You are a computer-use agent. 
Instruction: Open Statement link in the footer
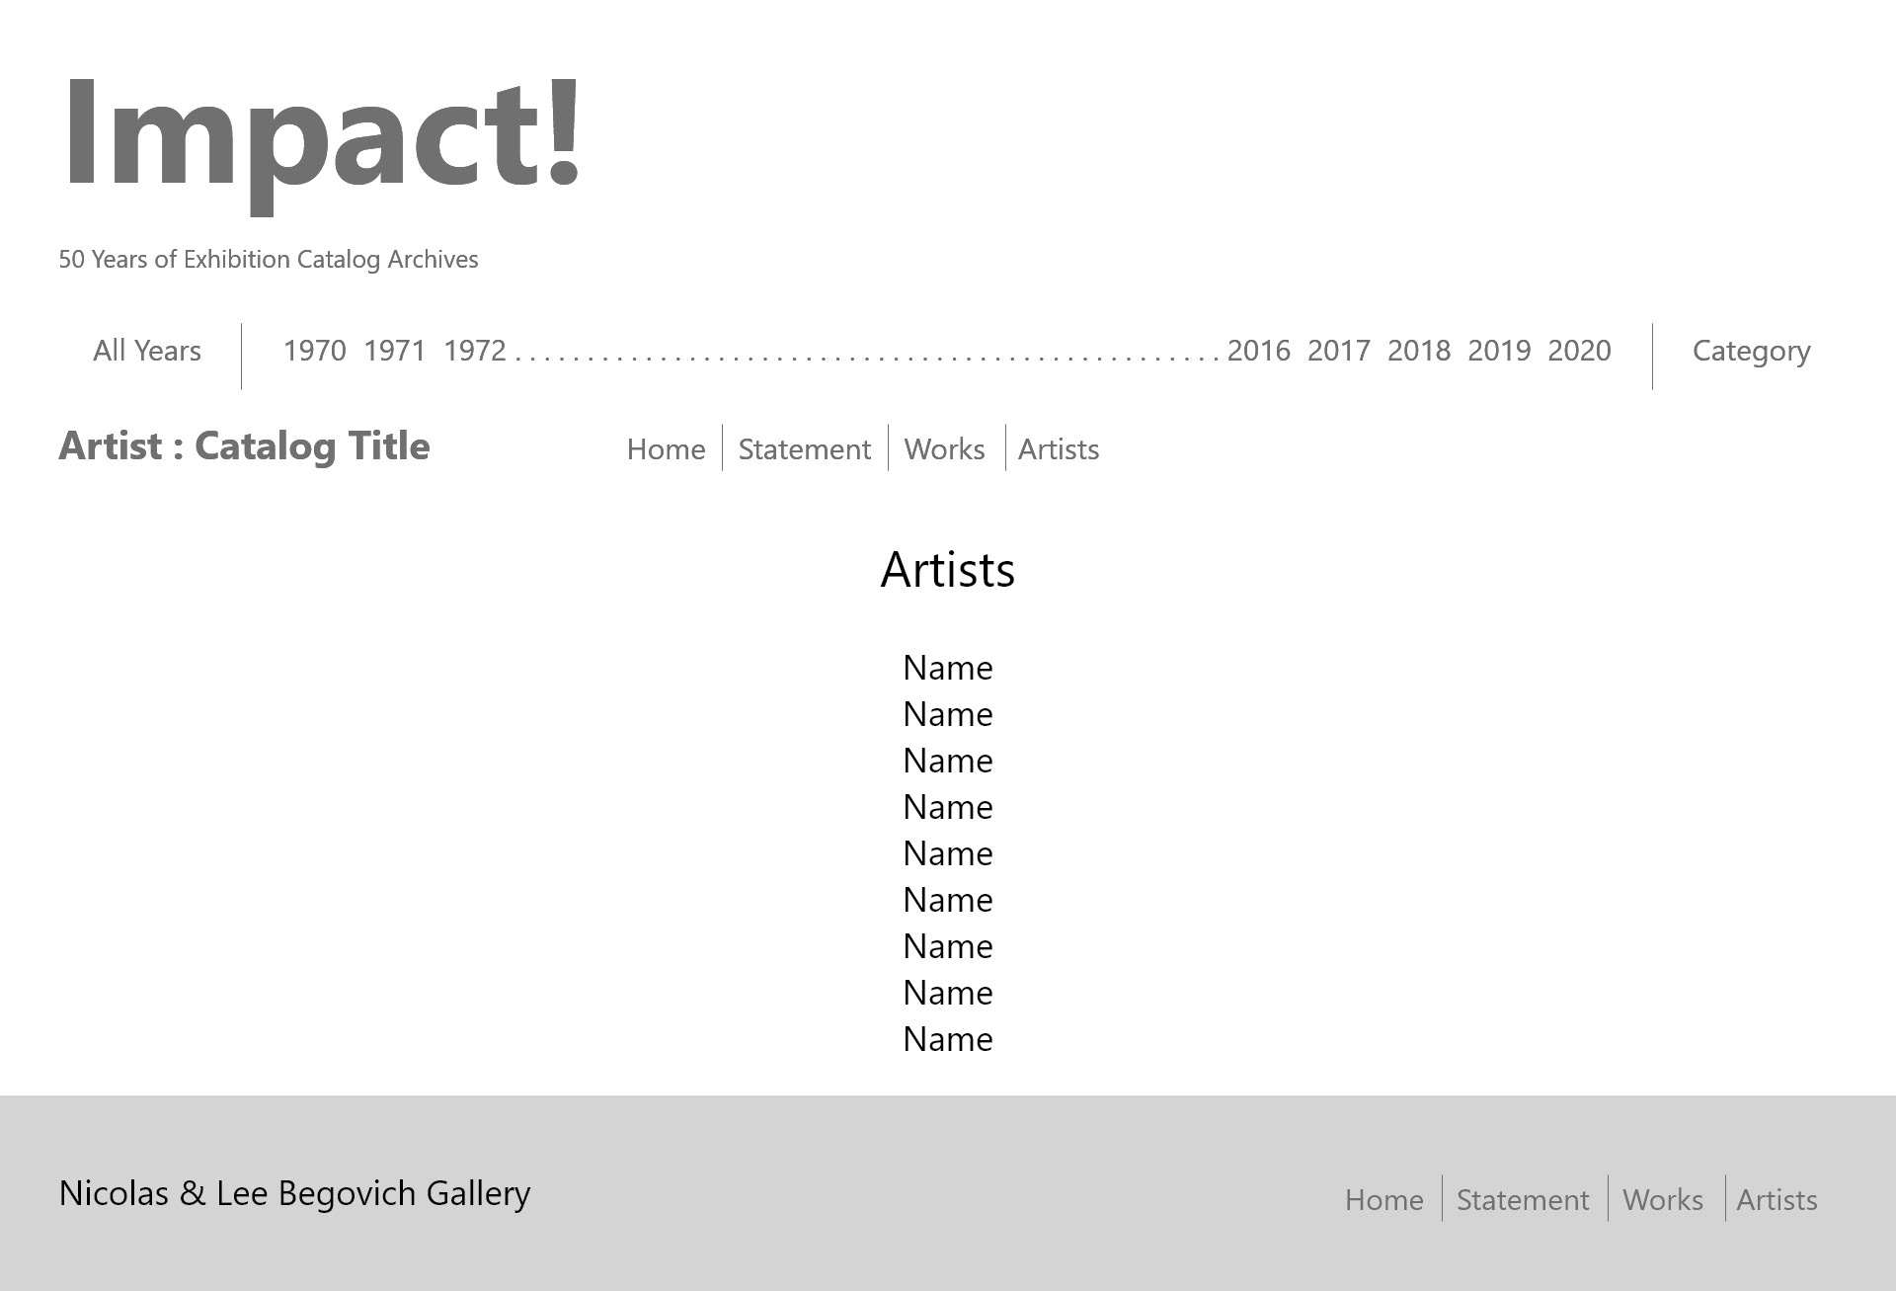click(x=1522, y=1200)
